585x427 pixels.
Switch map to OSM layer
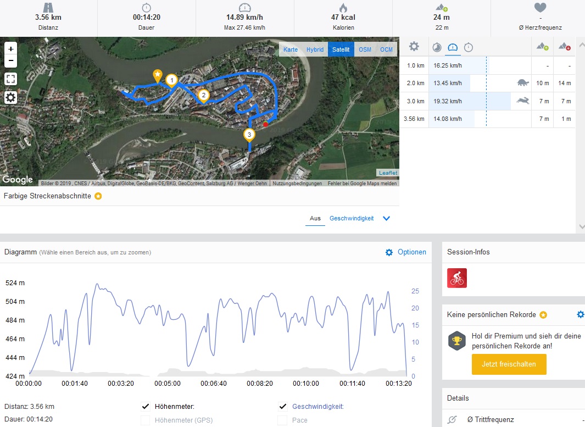coord(365,49)
